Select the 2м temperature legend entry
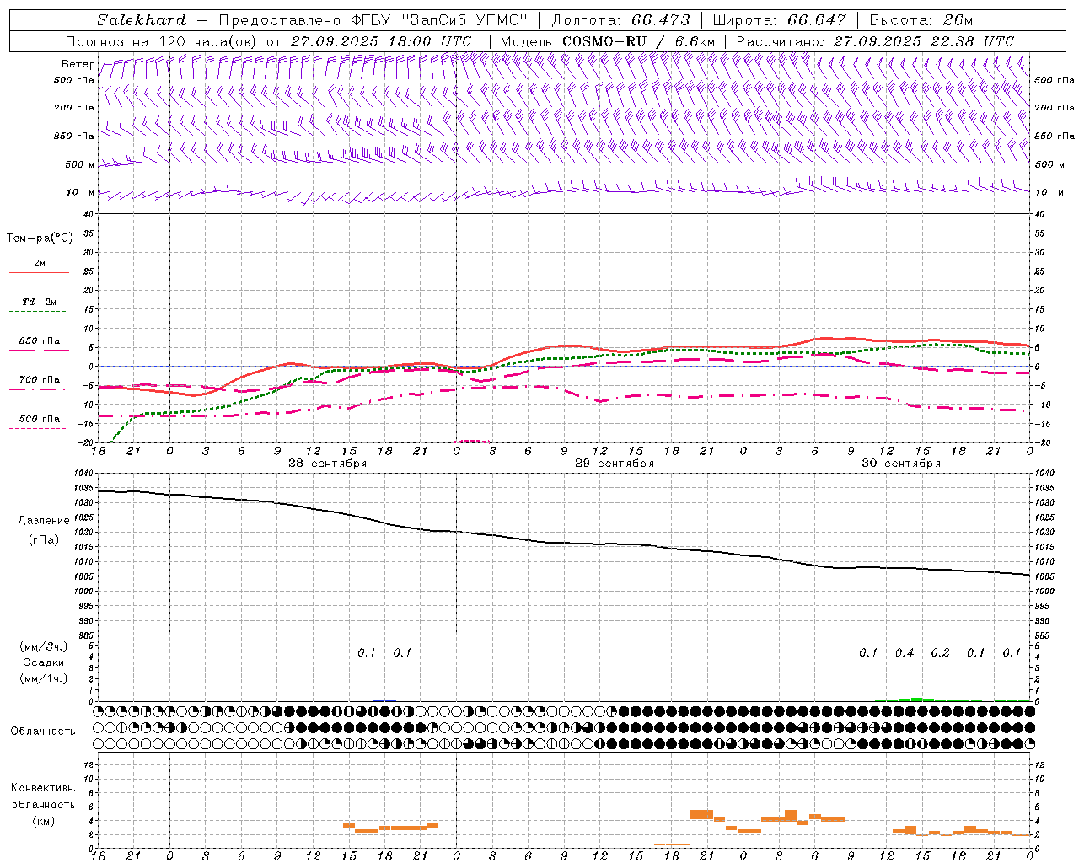The width and height of the screenshot is (1079, 863). point(40,264)
